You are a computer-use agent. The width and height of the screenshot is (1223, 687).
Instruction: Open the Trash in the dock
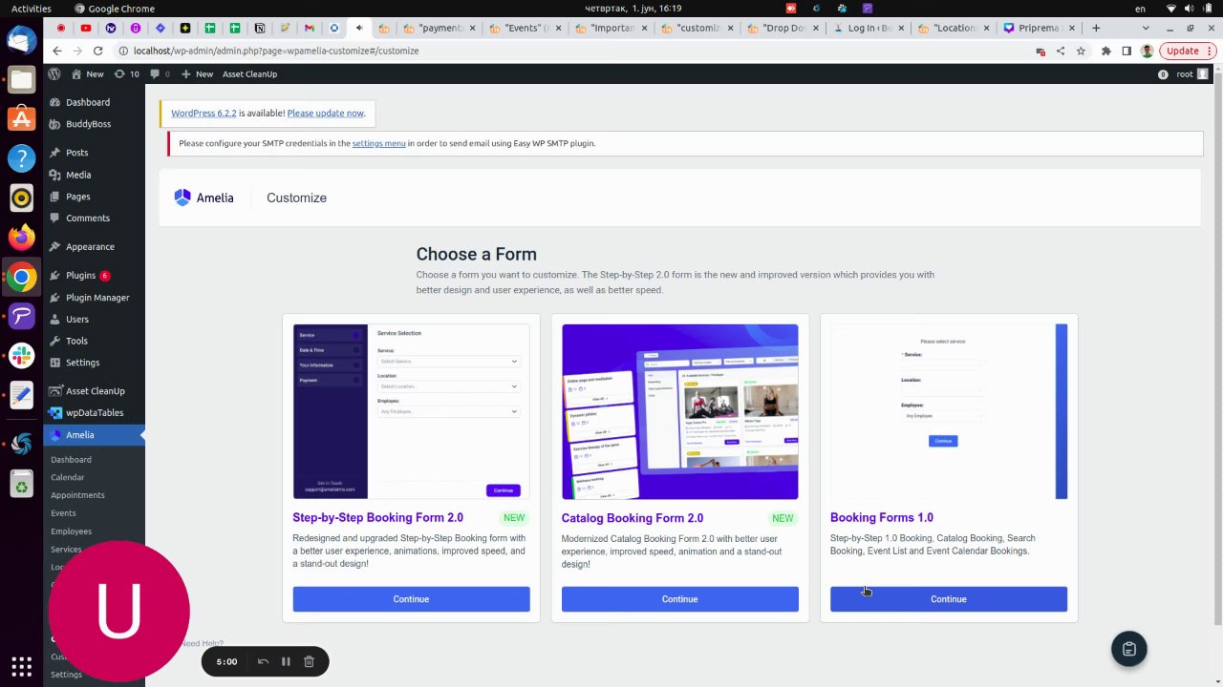click(21, 486)
